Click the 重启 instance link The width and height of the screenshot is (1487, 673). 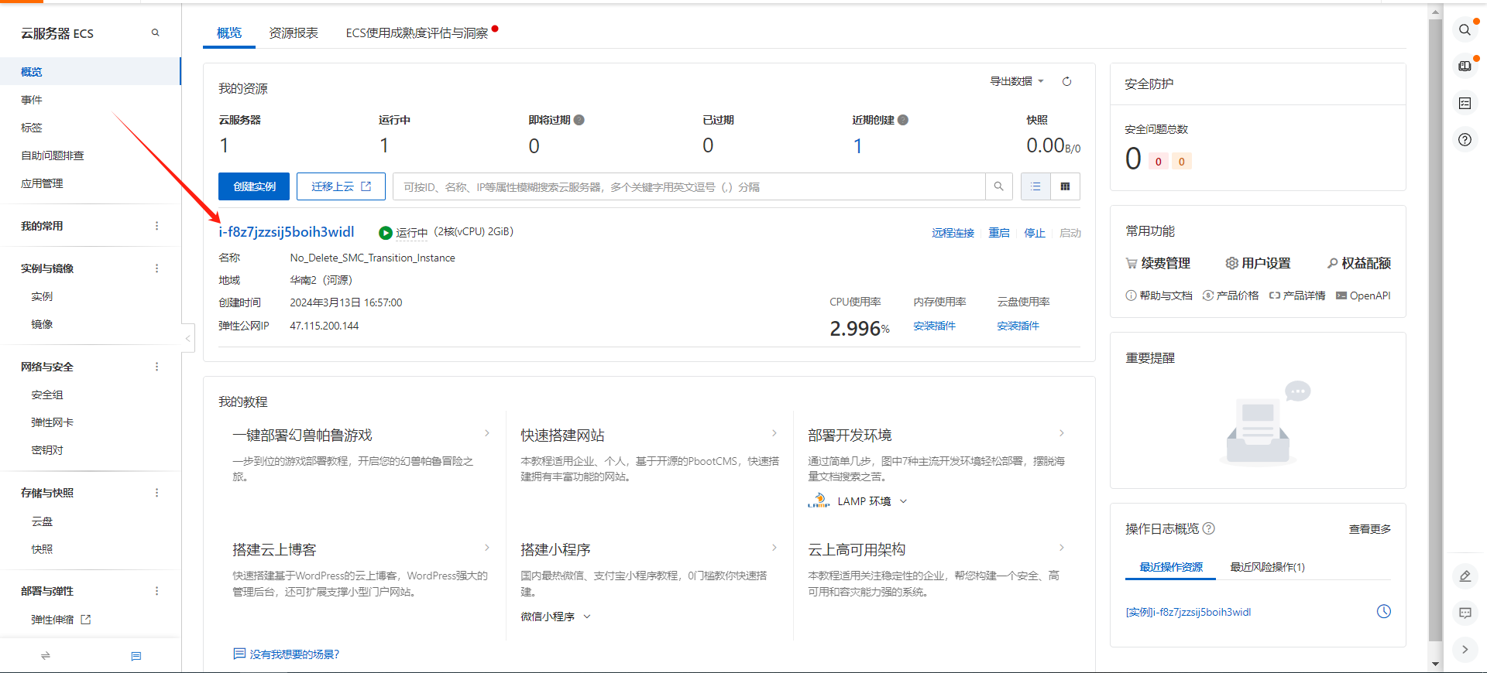[999, 233]
